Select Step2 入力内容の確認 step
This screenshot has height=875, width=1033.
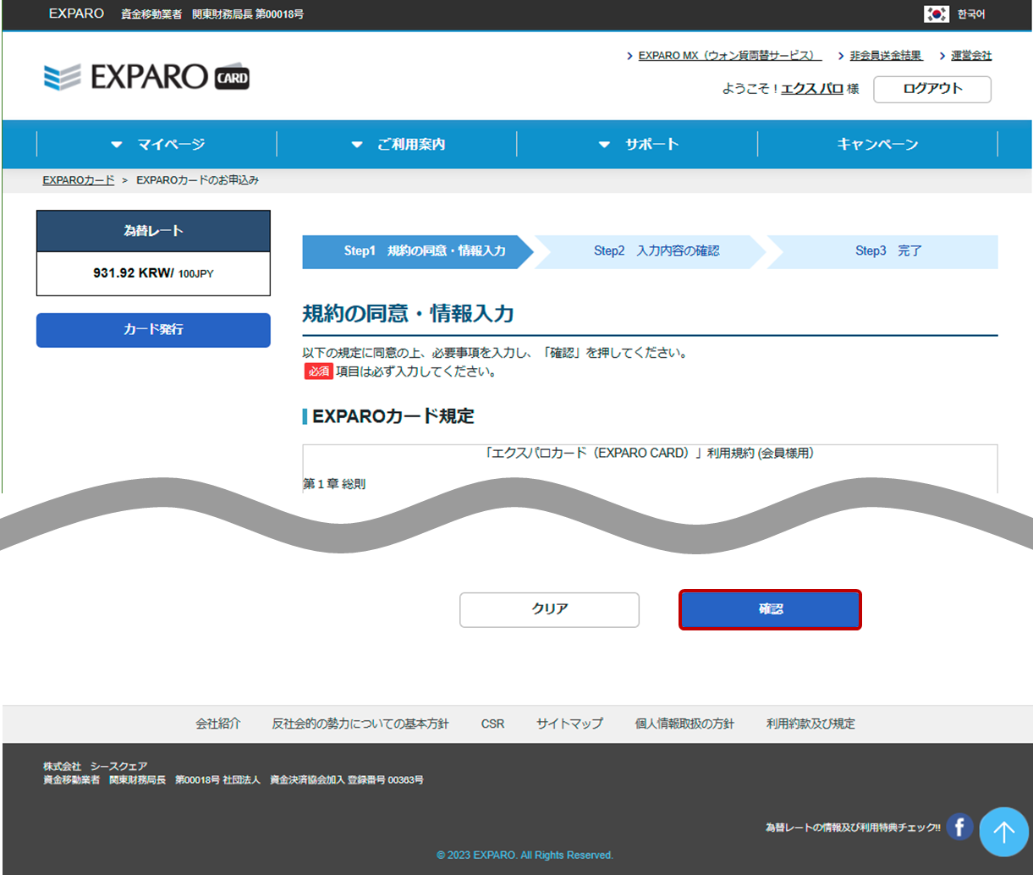657,251
